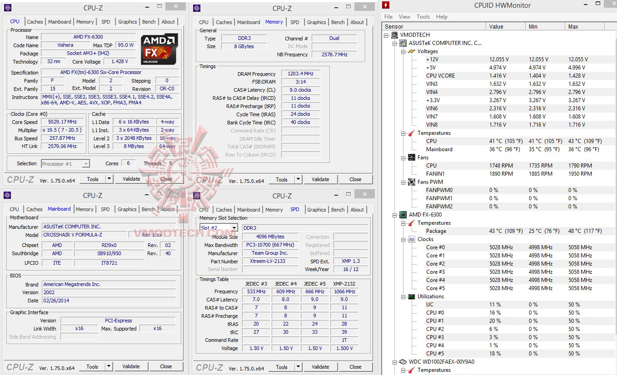Viewport: 617px width, 375px height.
Task: Collapse the Fans branch with its minus box
Action: point(403,158)
